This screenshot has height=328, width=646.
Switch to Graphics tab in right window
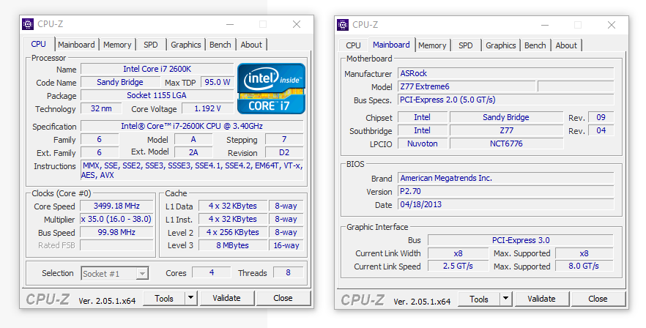coord(500,45)
